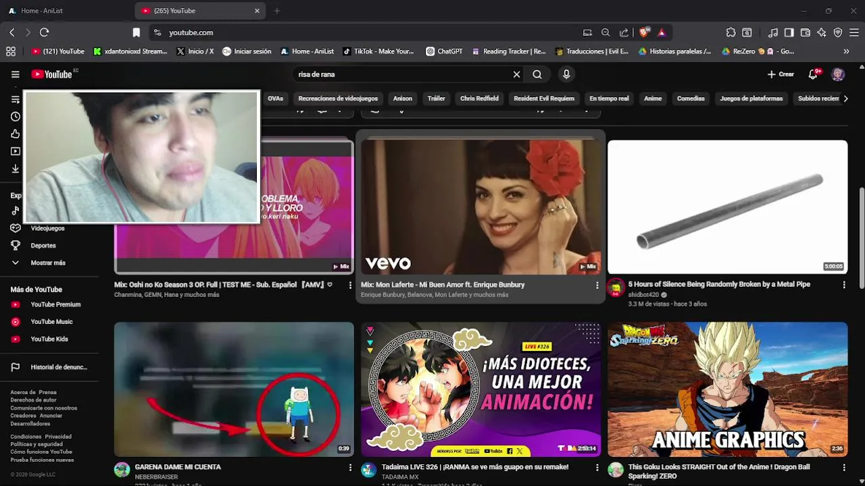Open the account avatar menu
Image resolution: width=865 pixels, height=486 pixels.
tap(838, 74)
